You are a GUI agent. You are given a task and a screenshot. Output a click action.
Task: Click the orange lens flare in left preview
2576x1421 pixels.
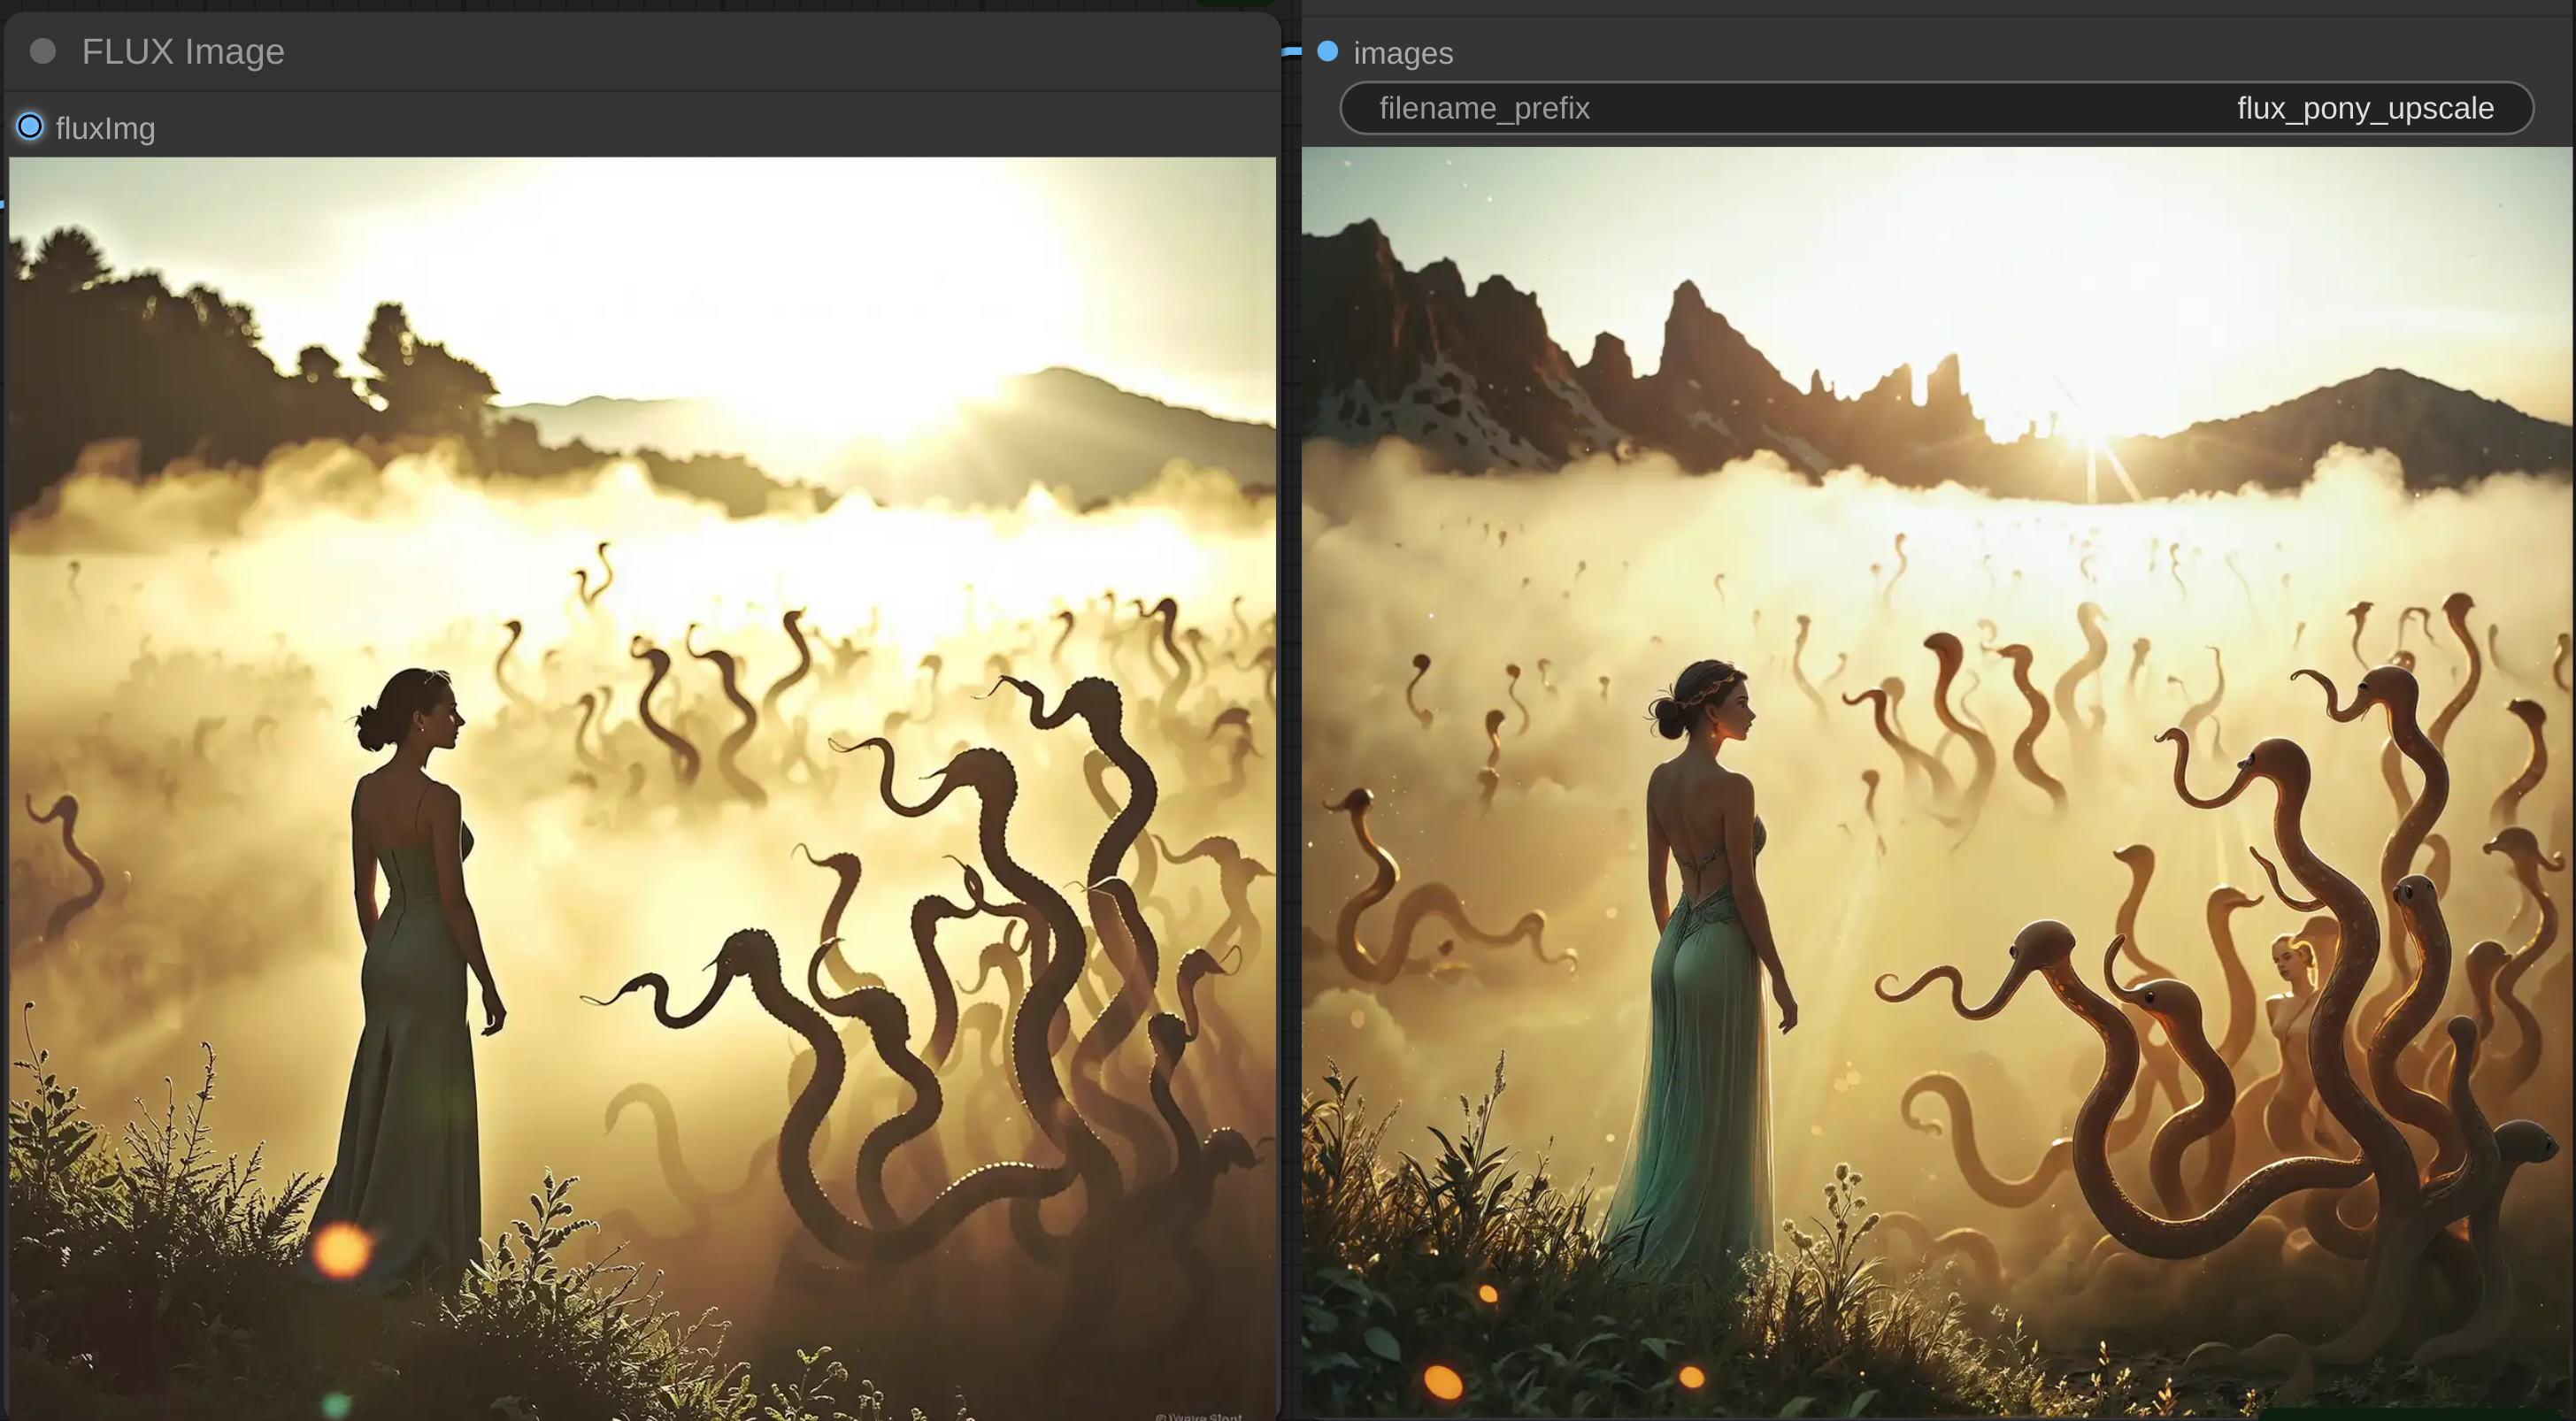[341, 1250]
